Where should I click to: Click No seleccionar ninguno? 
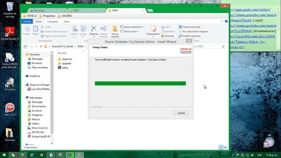[193, 32]
